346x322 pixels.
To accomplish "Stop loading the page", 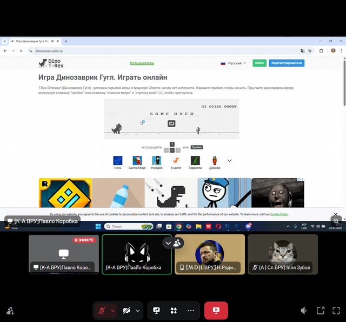I will pyautogui.click(x=21, y=51).
